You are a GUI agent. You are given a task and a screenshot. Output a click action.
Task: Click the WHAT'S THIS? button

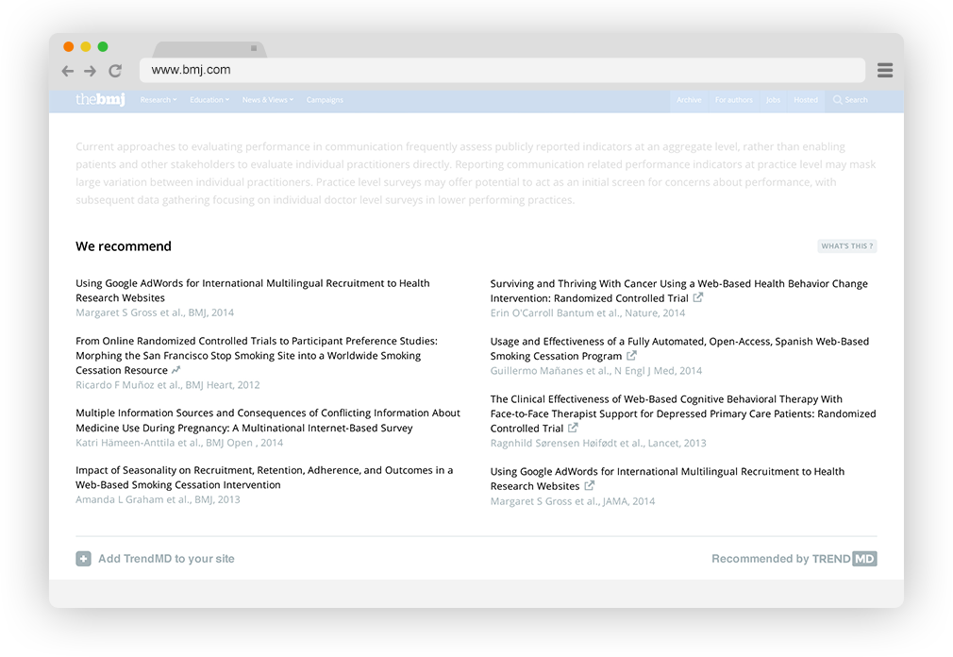[846, 246]
